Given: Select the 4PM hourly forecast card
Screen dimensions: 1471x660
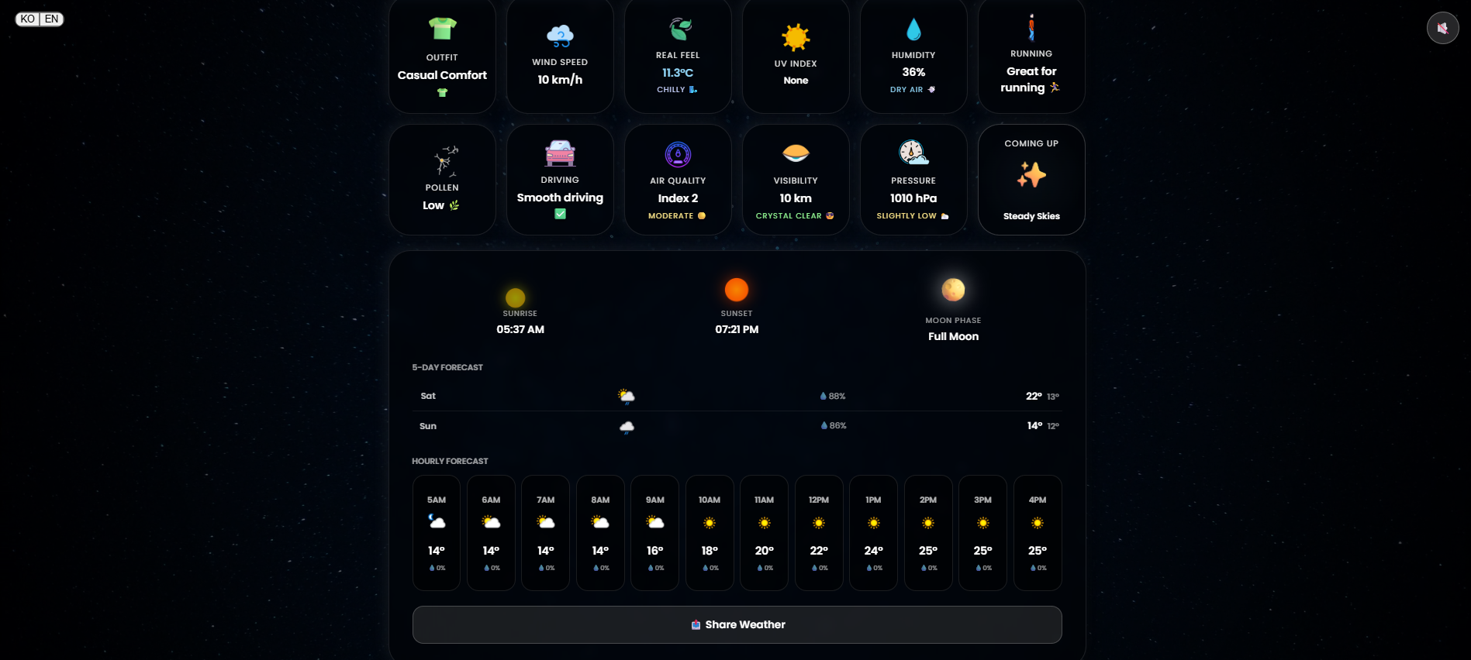Looking at the screenshot, I should click(1038, 533).
